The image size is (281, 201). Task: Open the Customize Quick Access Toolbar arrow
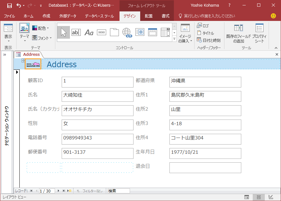pos(41,6)
